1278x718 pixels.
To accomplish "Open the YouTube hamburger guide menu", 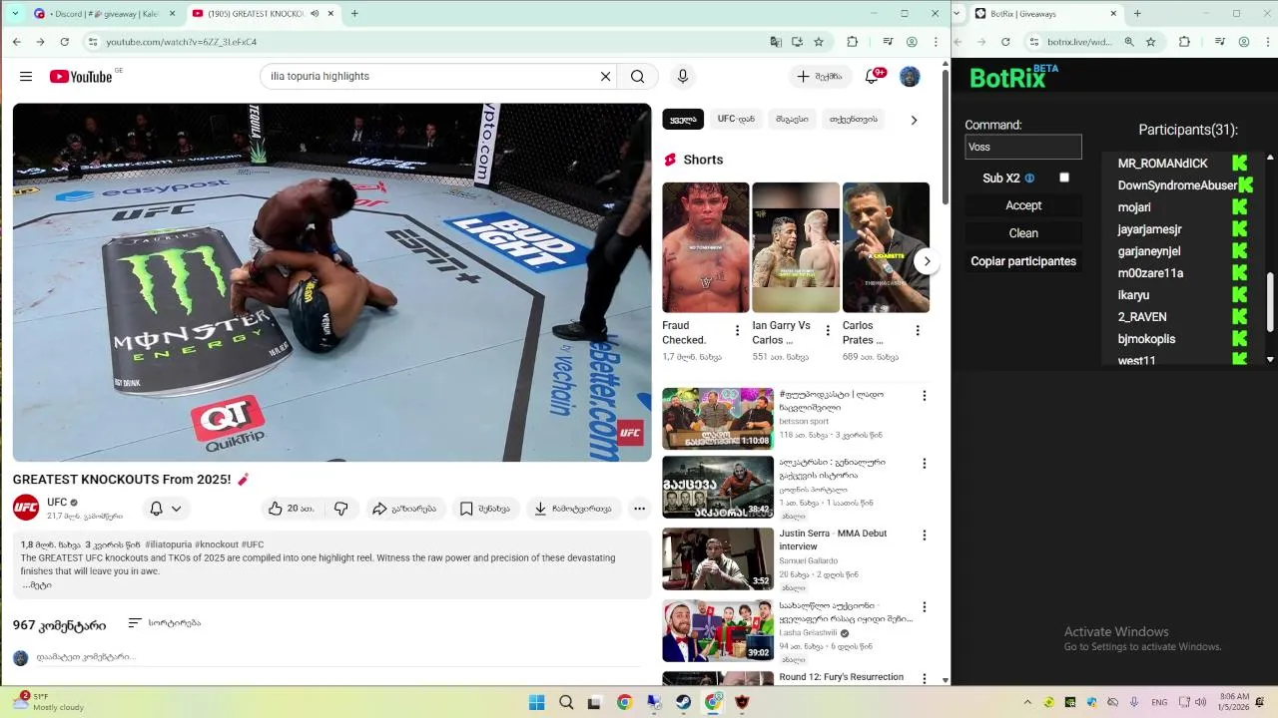I will tap(26, 77).
